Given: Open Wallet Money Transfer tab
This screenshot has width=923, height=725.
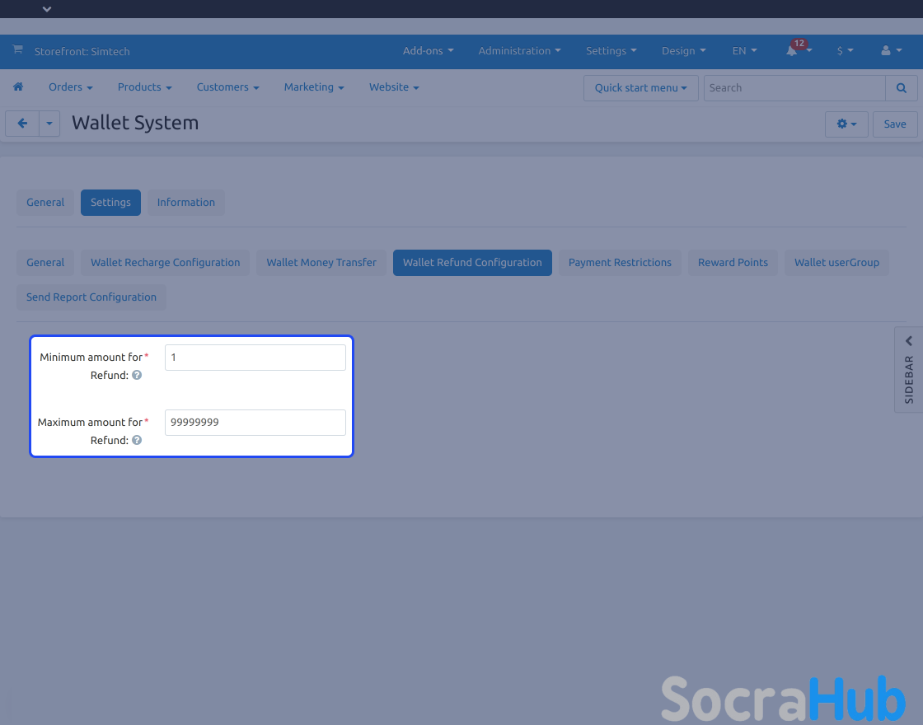Looking at the screenshot, I should tap(321, 263).
